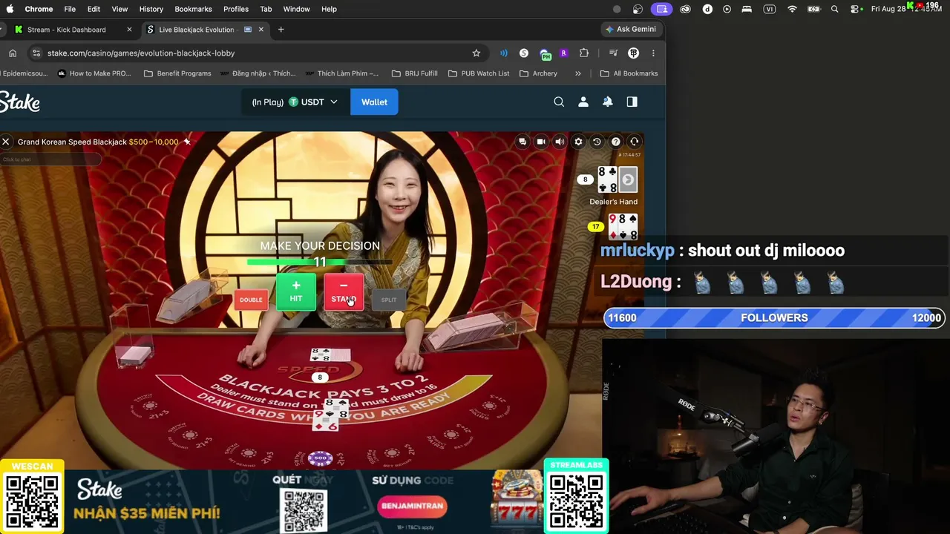Click the red STAND button

[344, 291]
